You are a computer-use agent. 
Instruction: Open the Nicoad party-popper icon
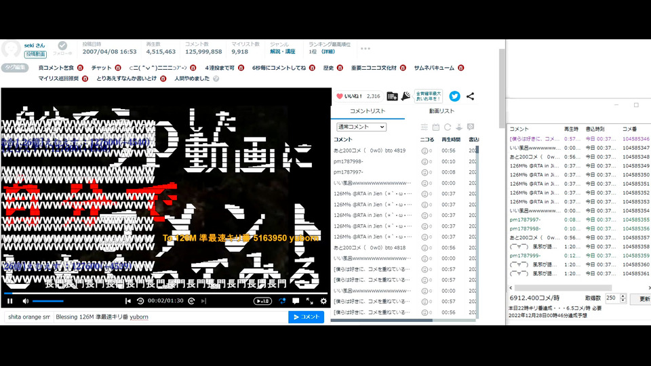(x=406, y=96)
